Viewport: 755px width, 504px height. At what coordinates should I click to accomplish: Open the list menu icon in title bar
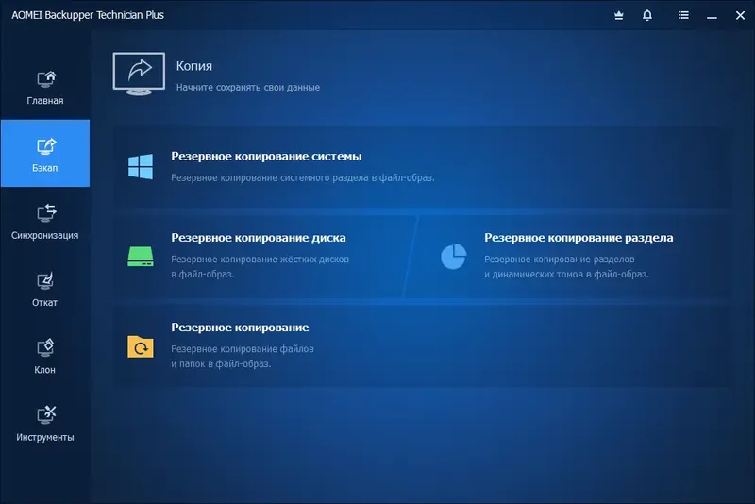pos(683,15)
